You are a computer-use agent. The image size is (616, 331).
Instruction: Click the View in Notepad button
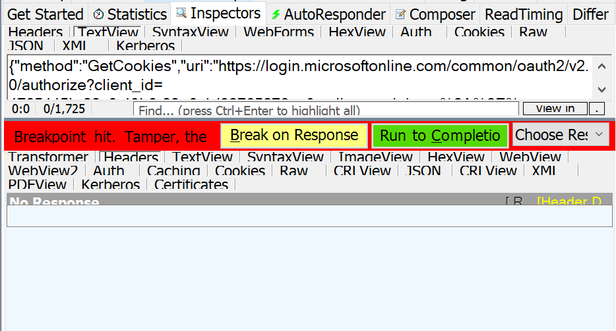tap(555, 109)
